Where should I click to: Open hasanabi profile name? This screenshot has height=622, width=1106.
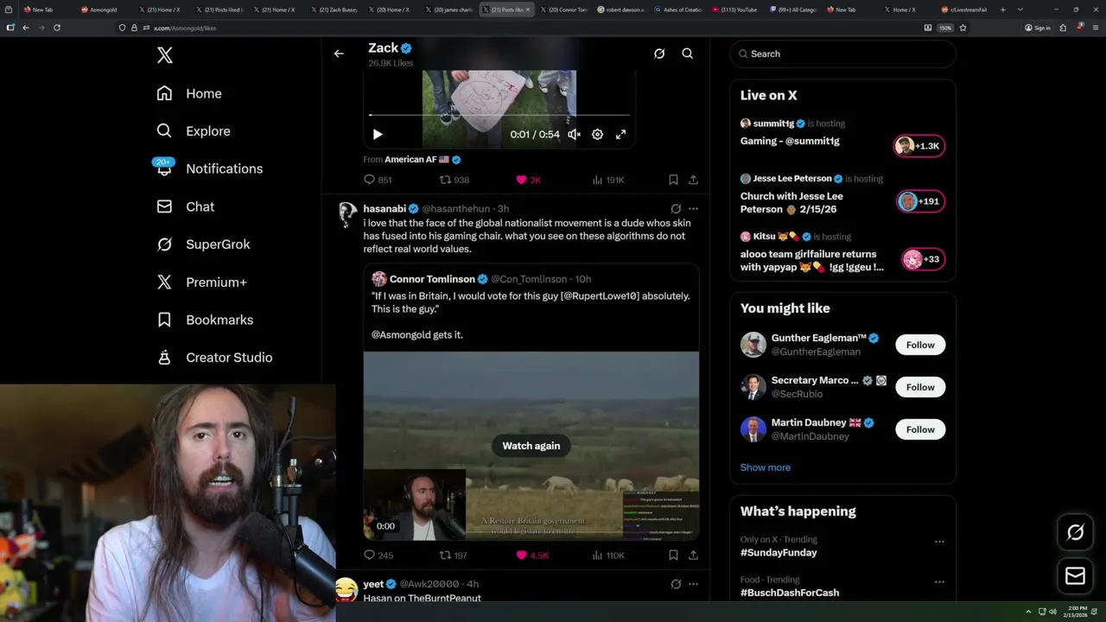(385, 209)
